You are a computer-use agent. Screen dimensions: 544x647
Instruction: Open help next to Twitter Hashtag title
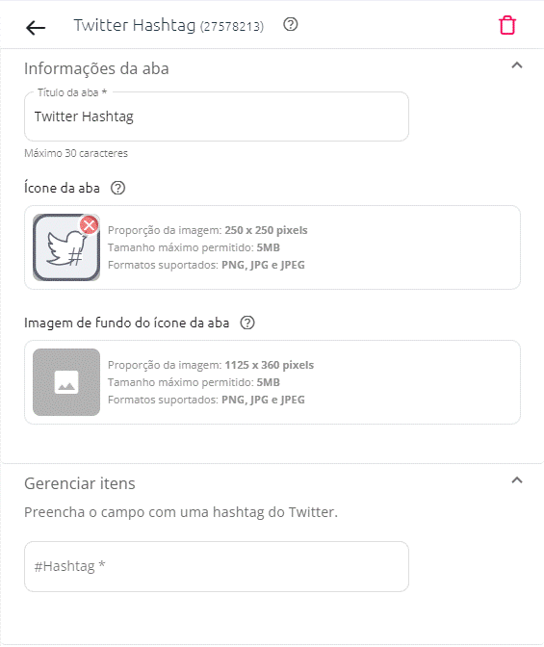[291, 24]
